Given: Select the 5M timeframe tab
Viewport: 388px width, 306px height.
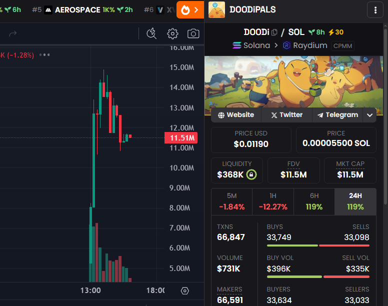Looking at the screenshot, I should [232, 201].
